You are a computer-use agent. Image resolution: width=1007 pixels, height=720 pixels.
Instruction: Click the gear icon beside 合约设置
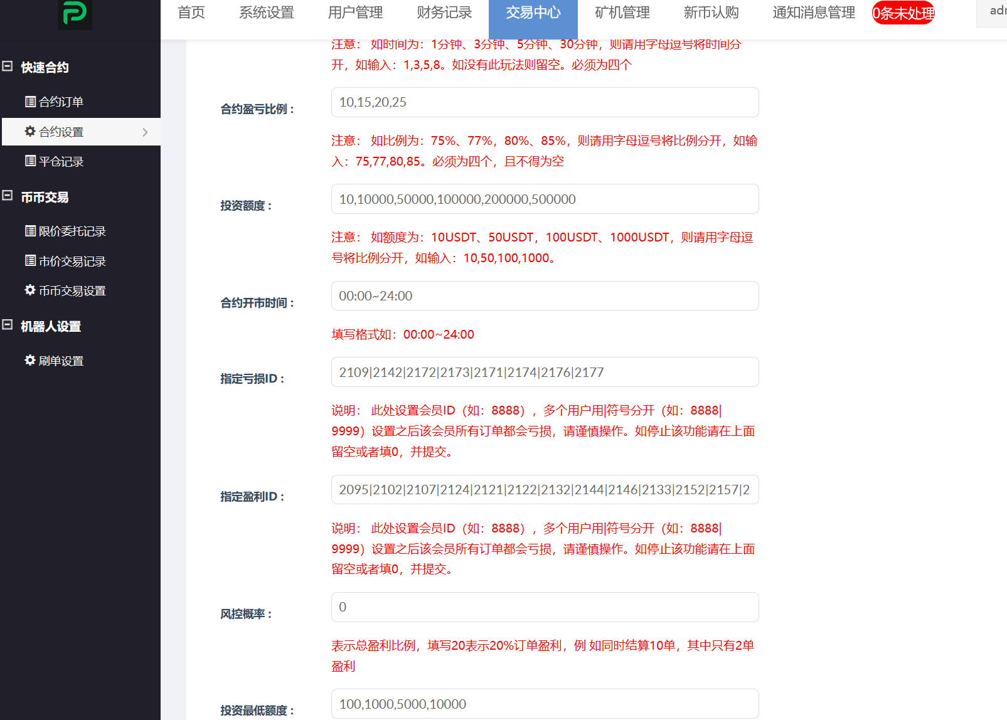(x=30, y=131)
